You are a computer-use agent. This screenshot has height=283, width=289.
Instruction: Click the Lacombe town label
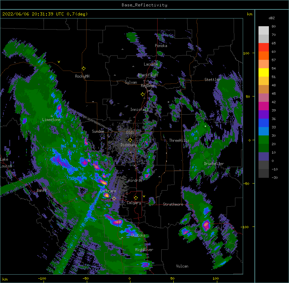(151, 64)
